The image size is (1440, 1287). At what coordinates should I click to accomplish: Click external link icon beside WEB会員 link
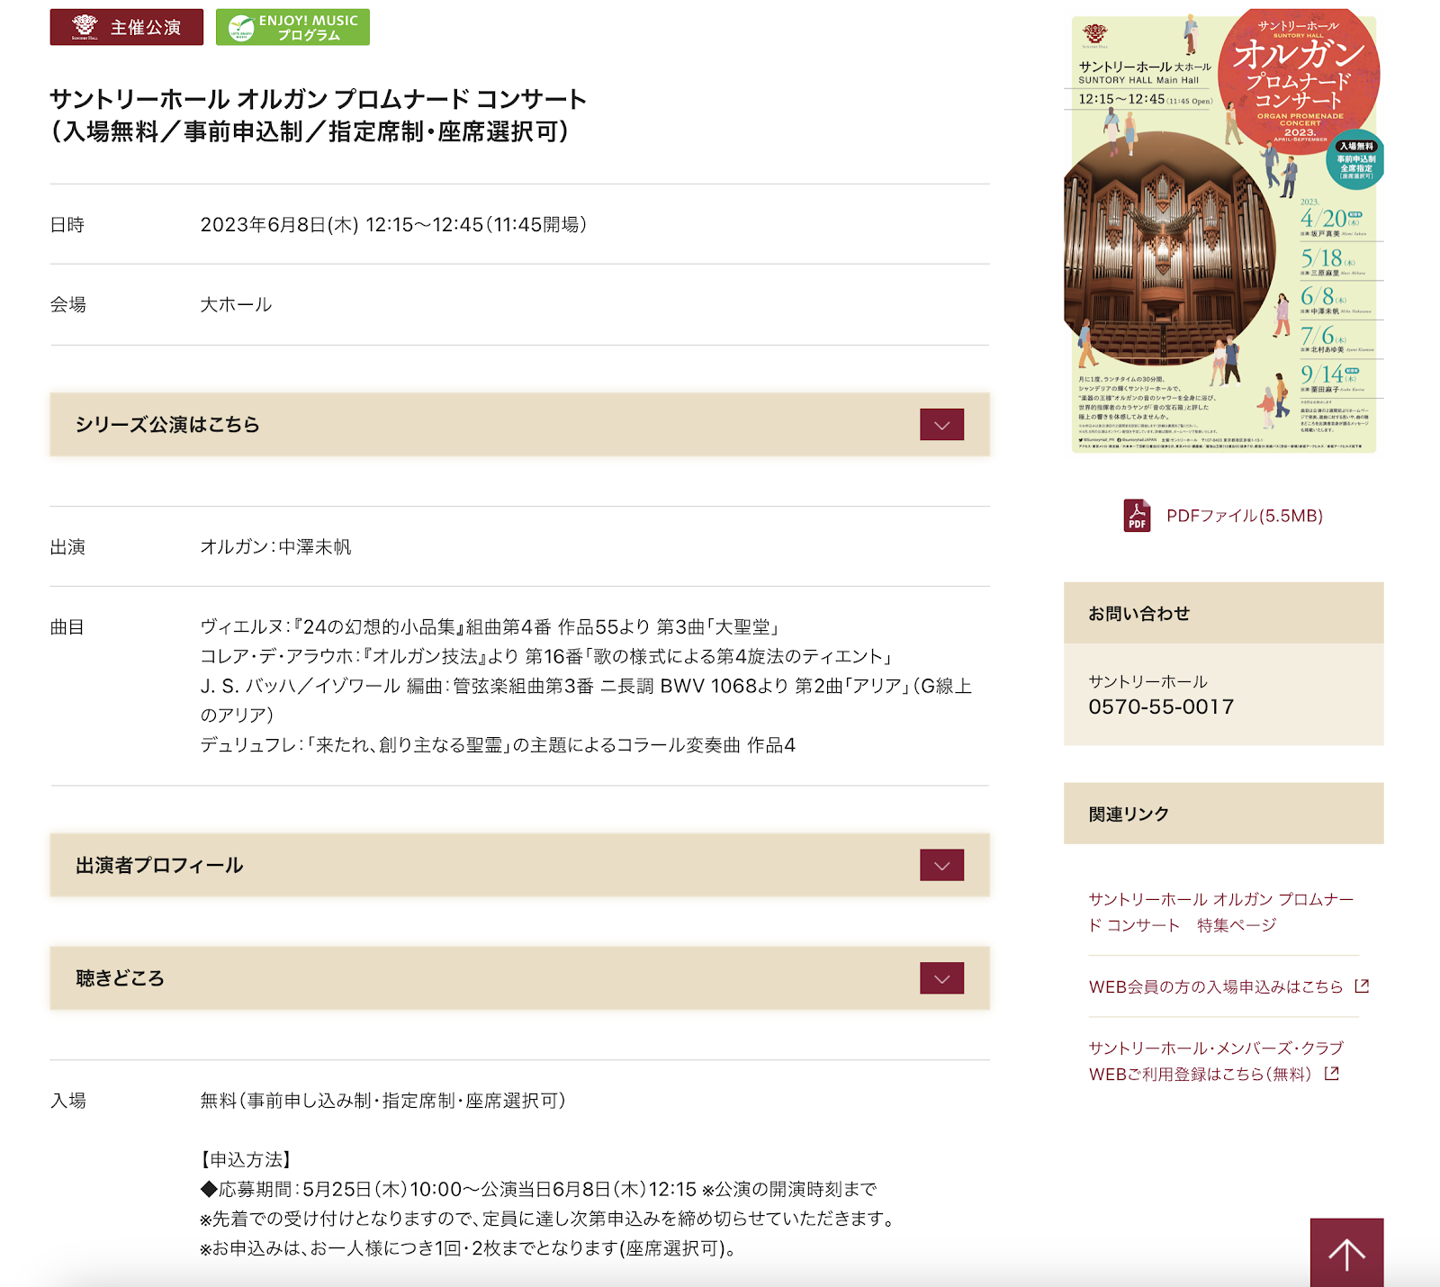click(x=1362, y=986)
